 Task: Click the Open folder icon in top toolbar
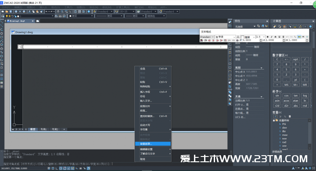tap(7, 11)
